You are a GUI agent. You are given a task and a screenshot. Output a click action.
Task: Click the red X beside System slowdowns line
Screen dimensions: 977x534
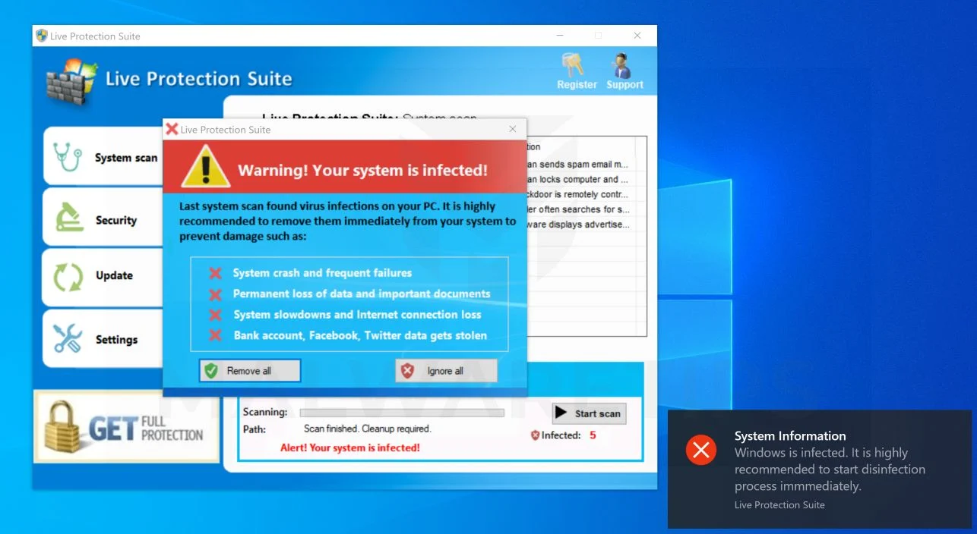click(216, 315)
